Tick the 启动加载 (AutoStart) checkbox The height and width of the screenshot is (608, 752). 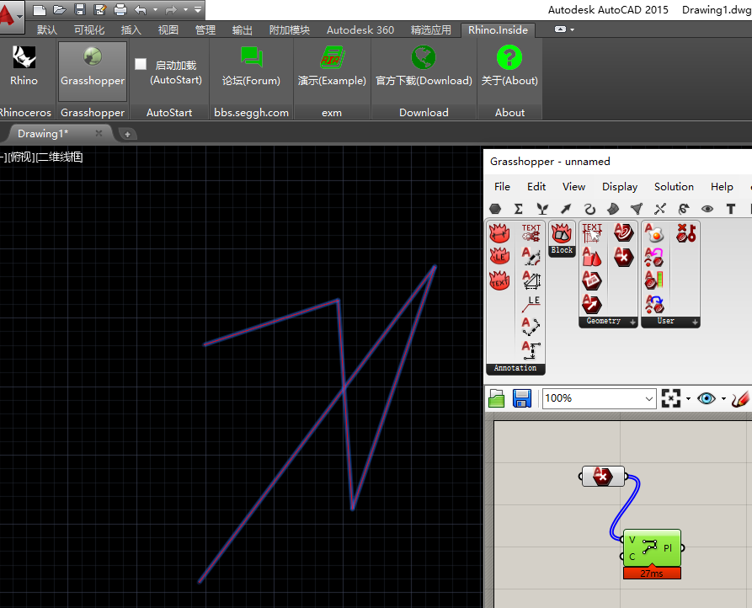(141, 64)
